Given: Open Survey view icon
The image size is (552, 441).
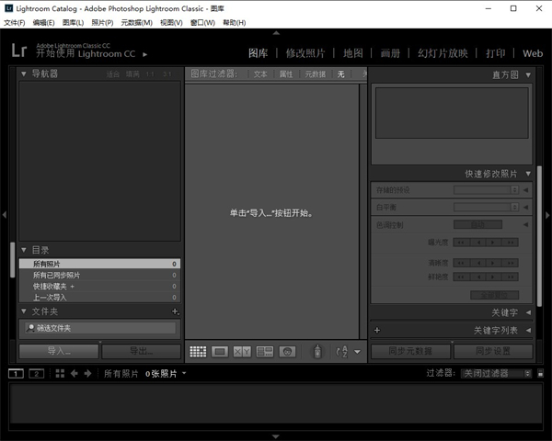Looking at the screenshot, I should (265, 351).
